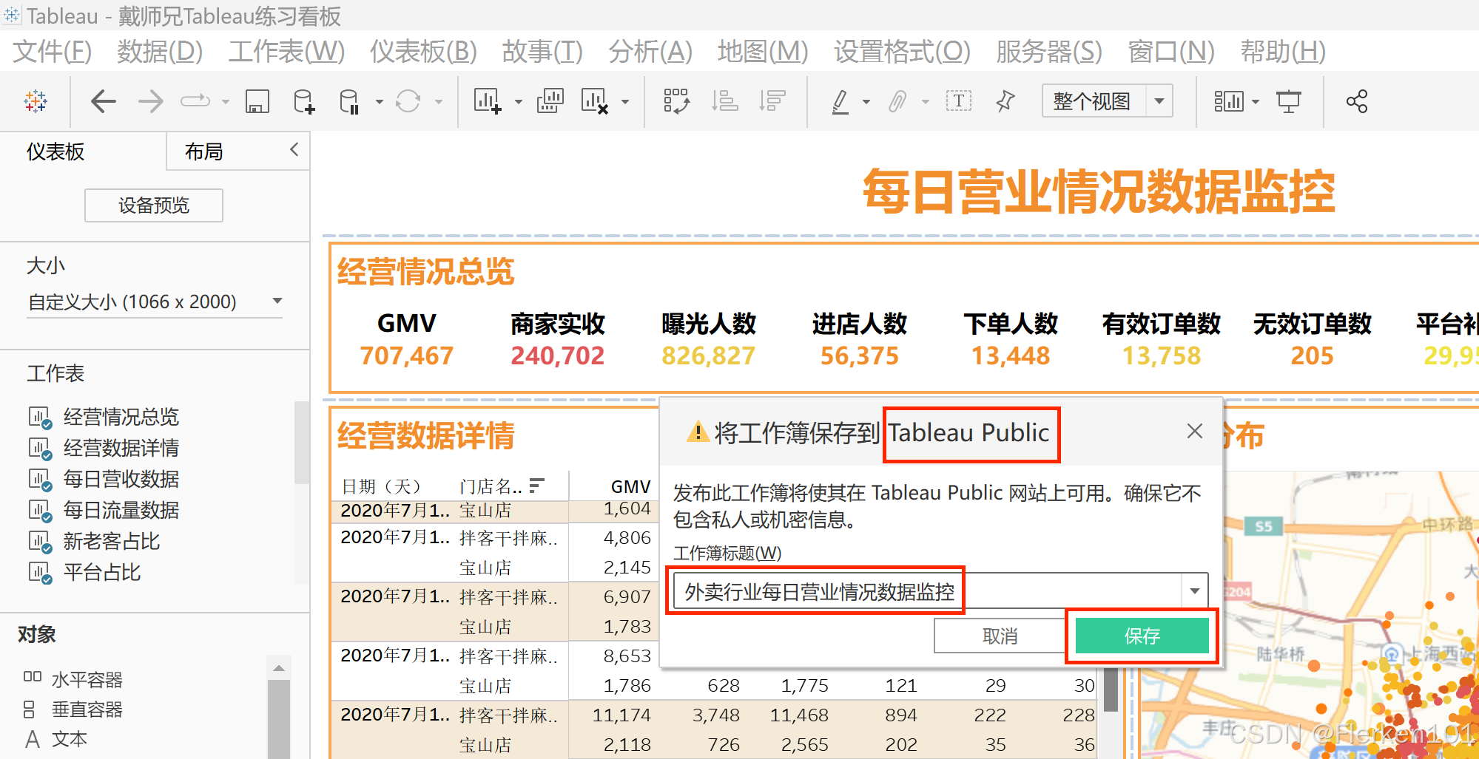
Task: Click the show mark labels T icon
Action: [959, 101]
